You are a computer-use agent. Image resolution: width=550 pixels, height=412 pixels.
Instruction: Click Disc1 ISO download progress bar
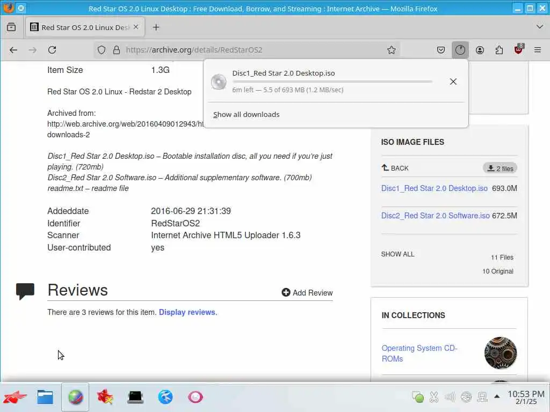[332, 82]
